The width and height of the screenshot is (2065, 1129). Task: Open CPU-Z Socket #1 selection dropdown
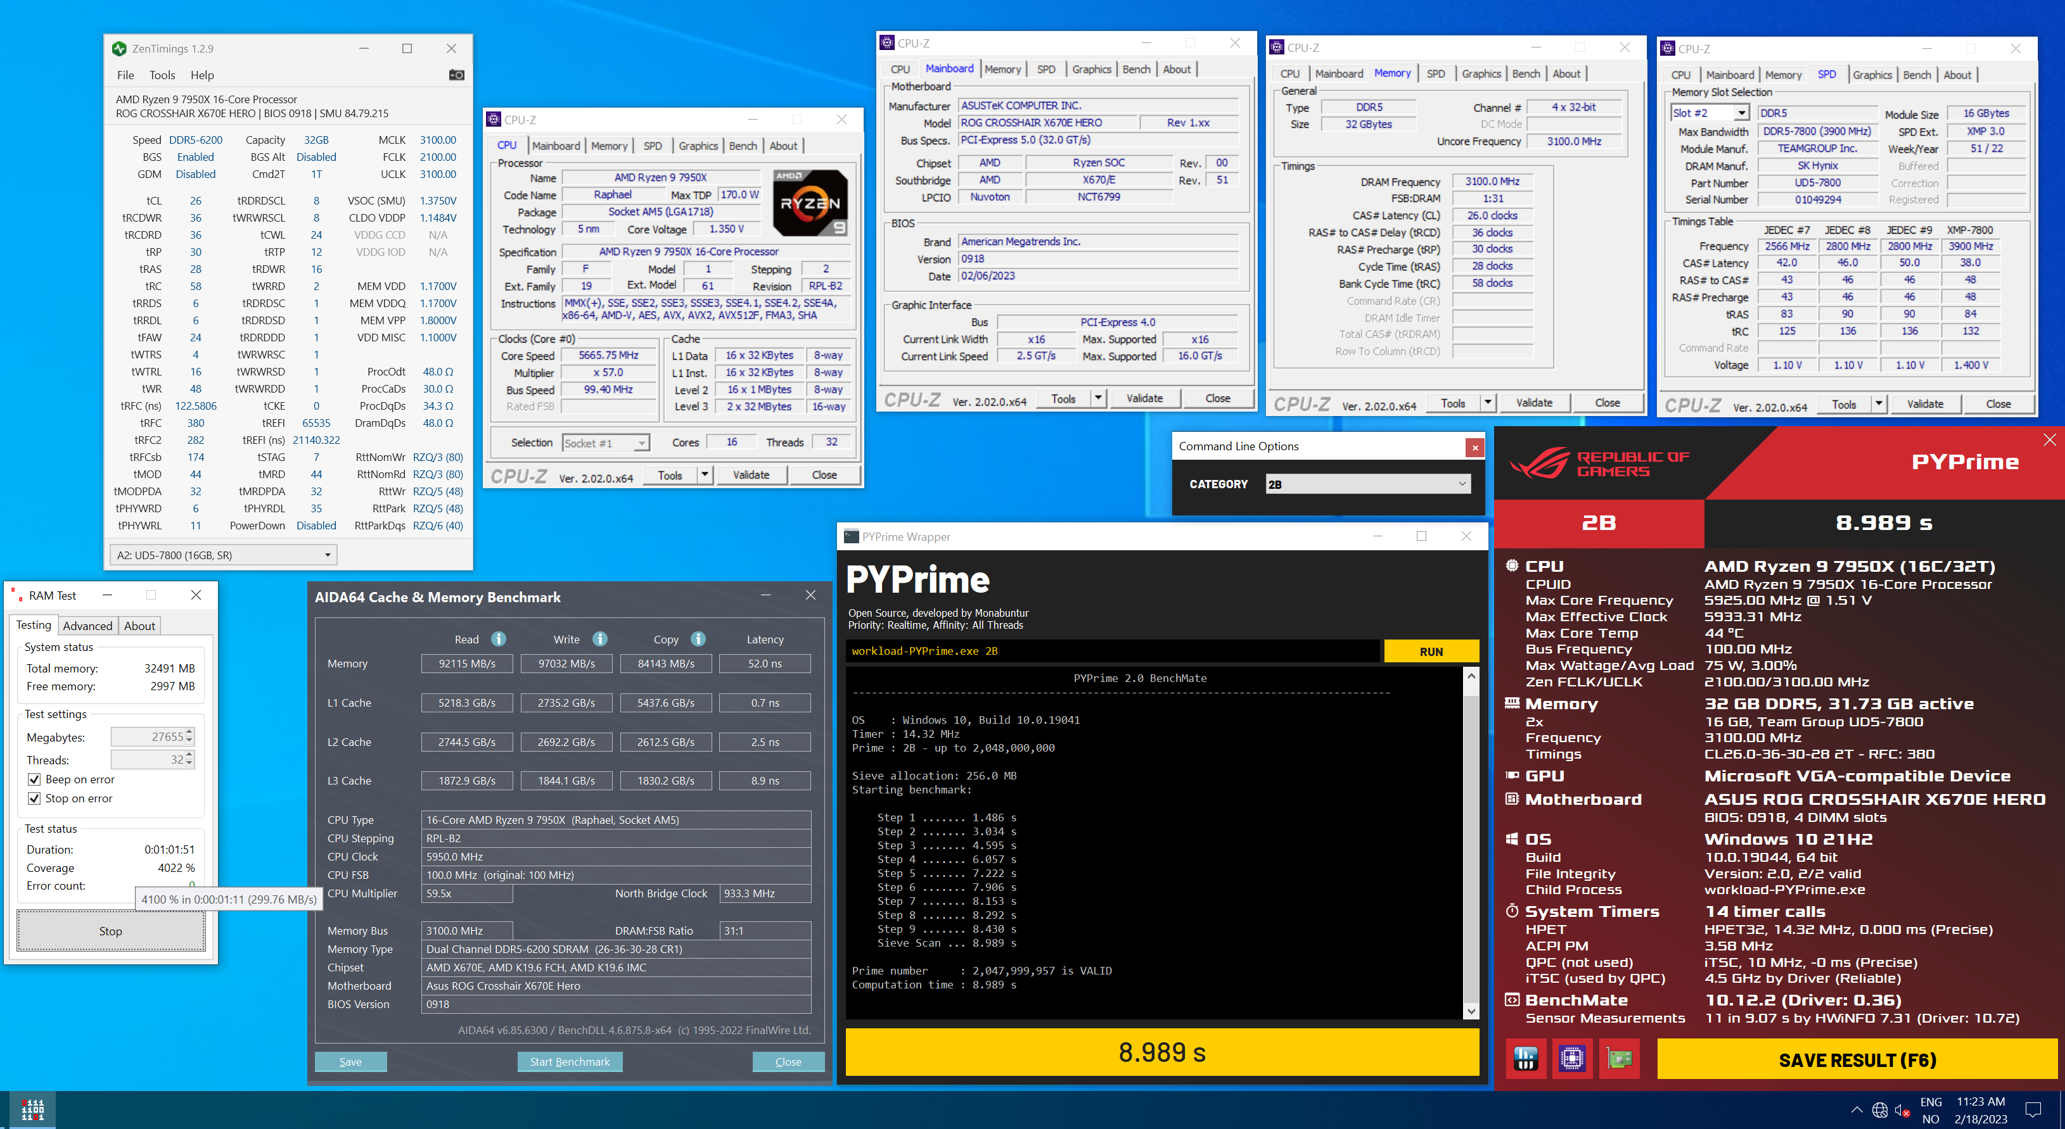click(606, 443)
